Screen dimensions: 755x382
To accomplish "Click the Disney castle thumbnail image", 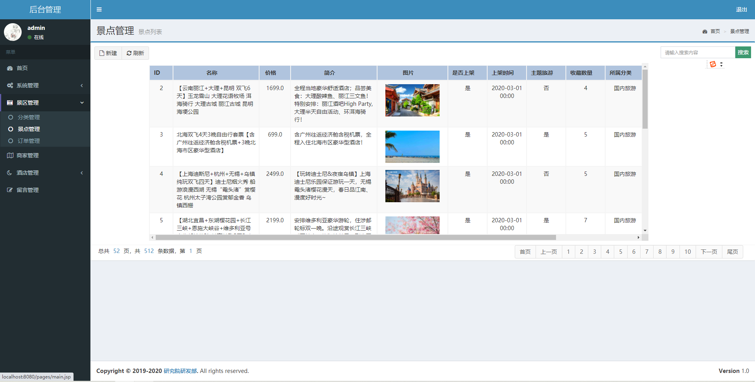I will [412, 186].
